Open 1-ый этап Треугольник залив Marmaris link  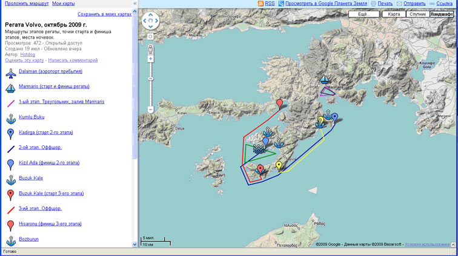[x=62, y=102]
